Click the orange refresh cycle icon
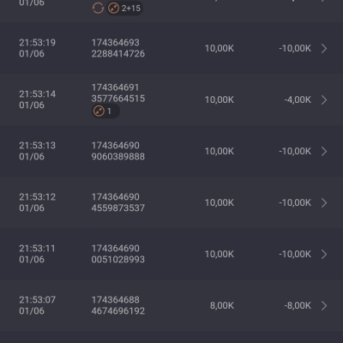The width and height of the screenshot is (343, 343). (x=98, y=8)
